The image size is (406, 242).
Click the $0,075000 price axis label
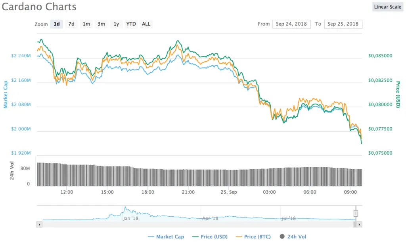(380, 153)
